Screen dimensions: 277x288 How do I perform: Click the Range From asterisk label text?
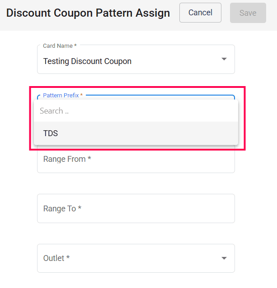pyautogui.click(x=67, y=159)
